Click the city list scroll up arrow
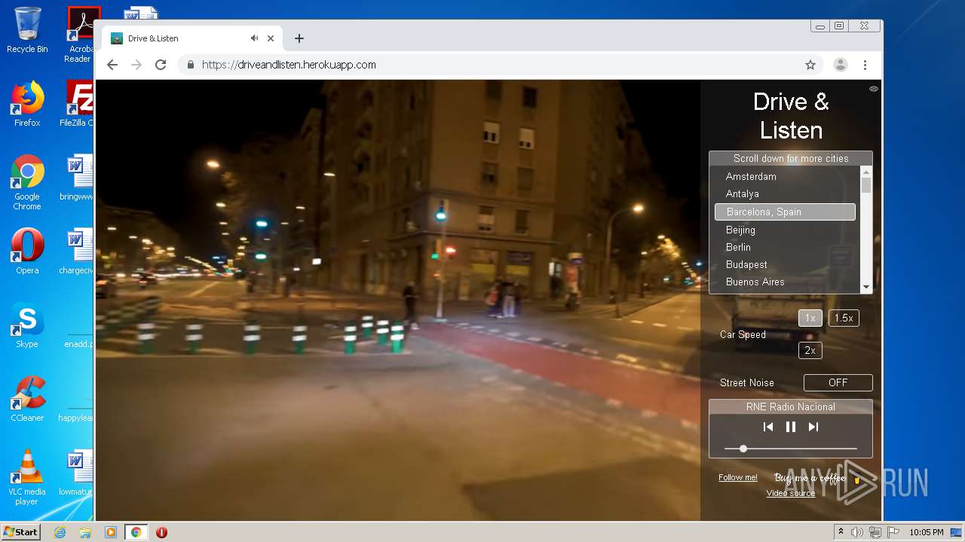The image size is (965, 542). point(866,171)
